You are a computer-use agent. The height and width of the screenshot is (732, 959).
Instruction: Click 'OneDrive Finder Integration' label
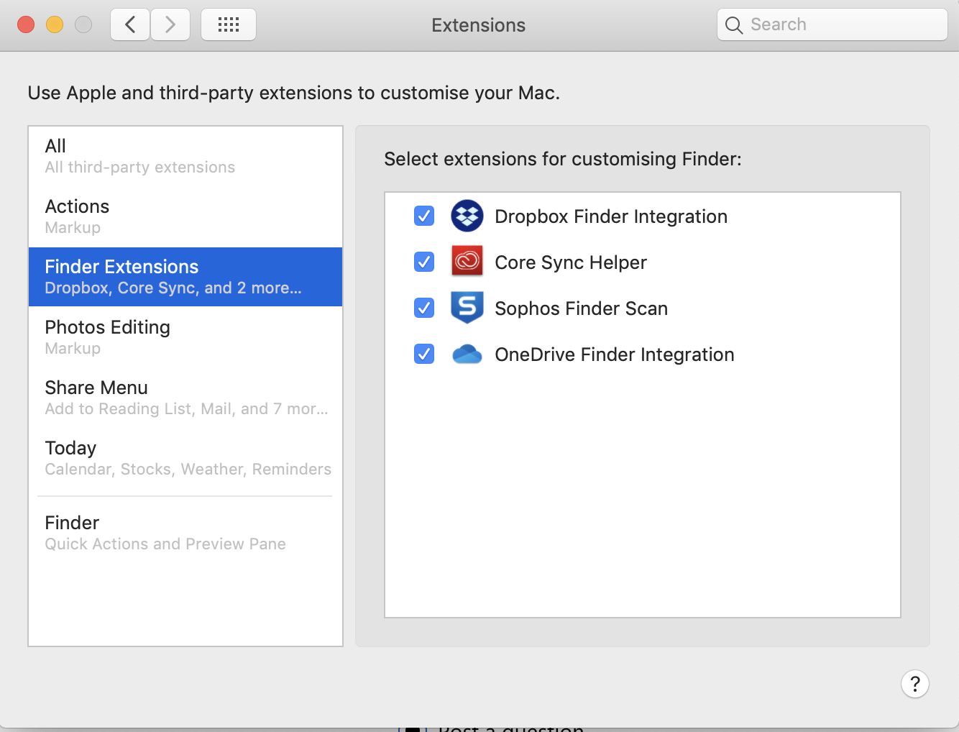tap(615, 354)
